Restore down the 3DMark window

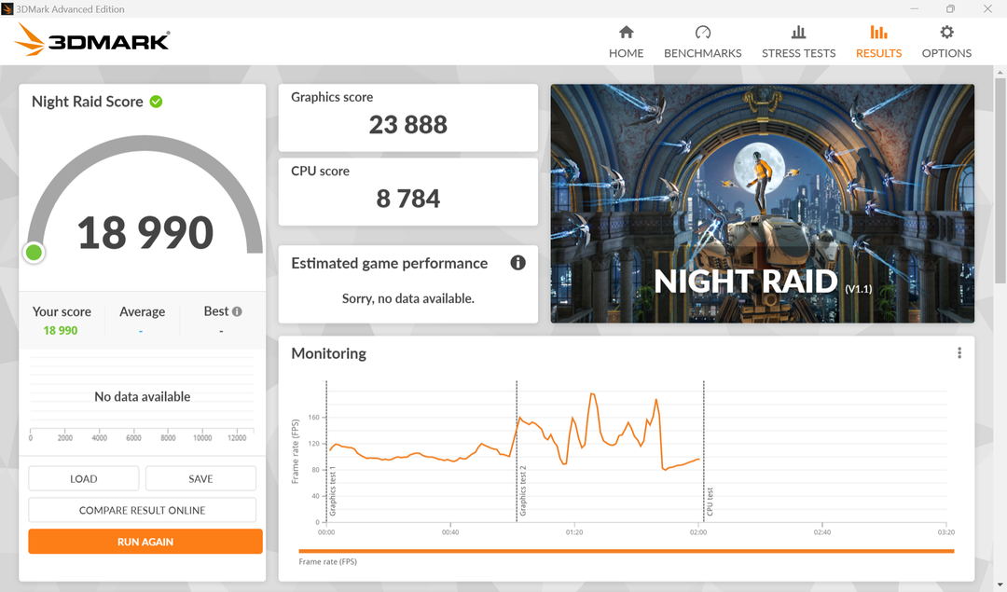pyautogui.click(x=949, y=9)
